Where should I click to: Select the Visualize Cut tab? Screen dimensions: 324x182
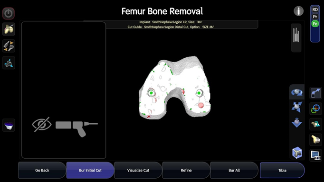(x=138, y=170)
